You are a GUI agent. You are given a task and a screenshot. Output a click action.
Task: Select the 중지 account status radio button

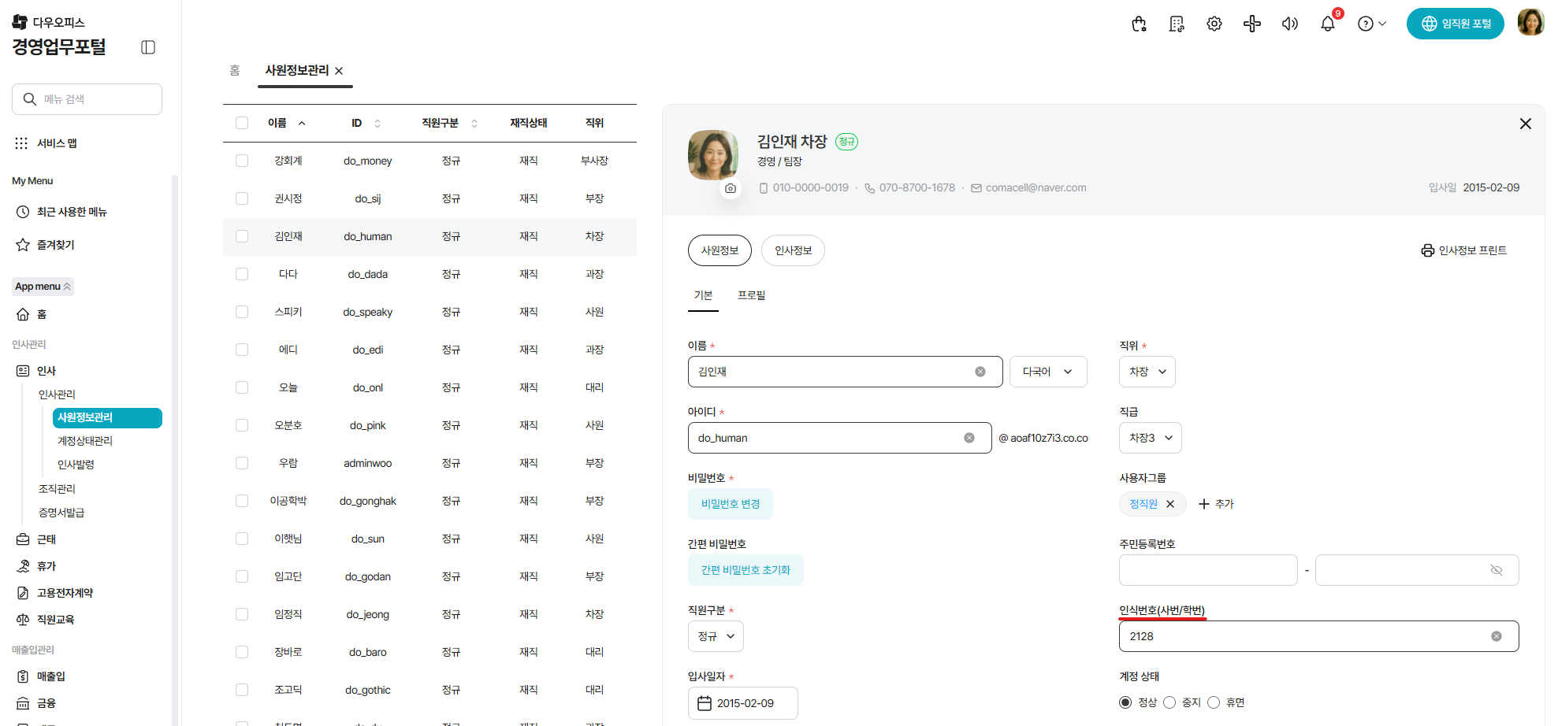[x=1169, y=702]
